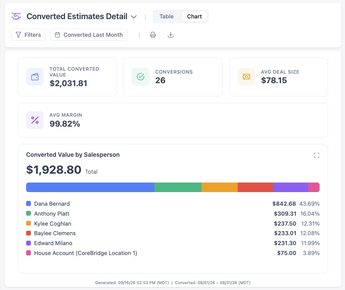Screen dimensions: 345x290
Task: Select the Anthony Platt legend name
Action: 52,214
